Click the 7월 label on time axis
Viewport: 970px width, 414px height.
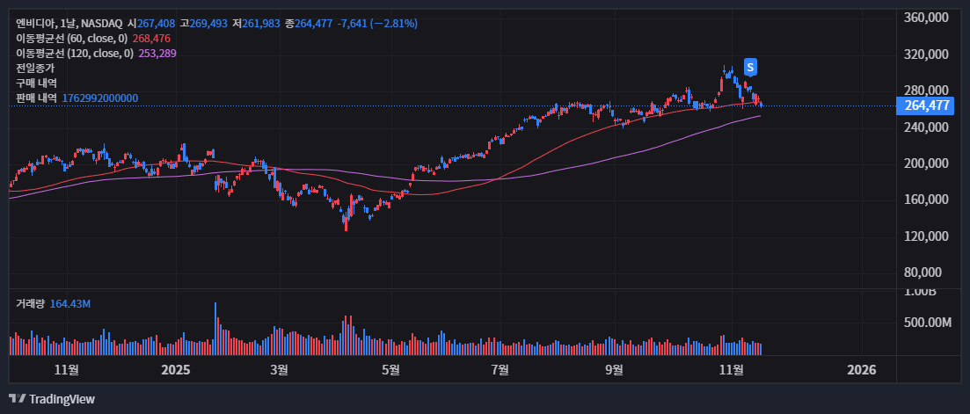click(500, 370)
